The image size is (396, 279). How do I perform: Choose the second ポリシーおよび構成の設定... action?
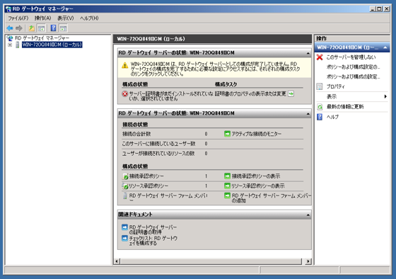coord(353,76)
